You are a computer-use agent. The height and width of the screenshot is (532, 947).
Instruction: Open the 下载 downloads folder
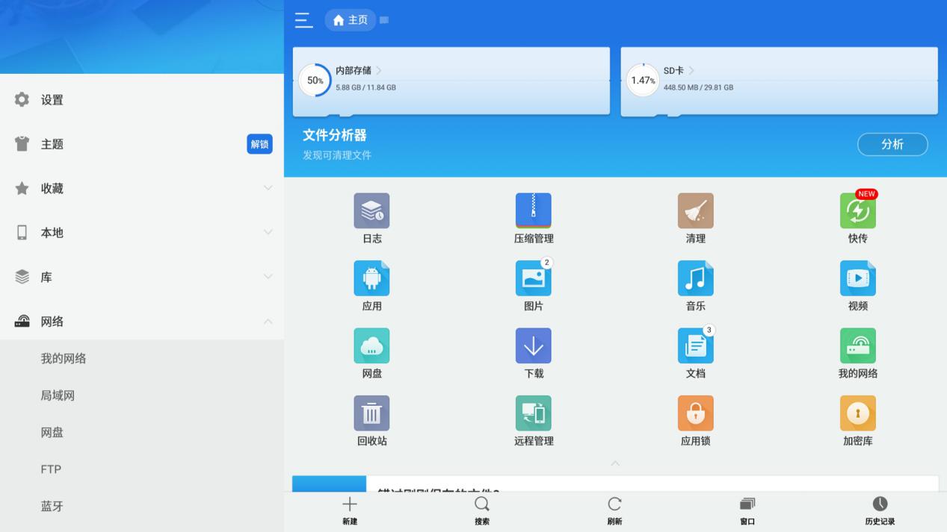click(534, 345)
